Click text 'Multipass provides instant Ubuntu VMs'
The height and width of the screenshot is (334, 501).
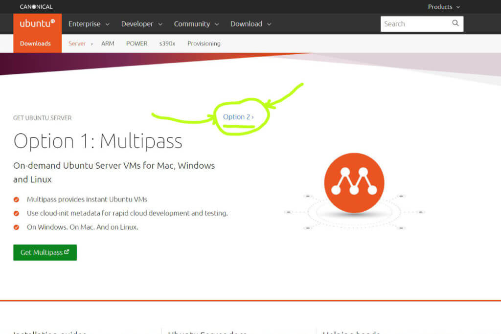[87, 199]
